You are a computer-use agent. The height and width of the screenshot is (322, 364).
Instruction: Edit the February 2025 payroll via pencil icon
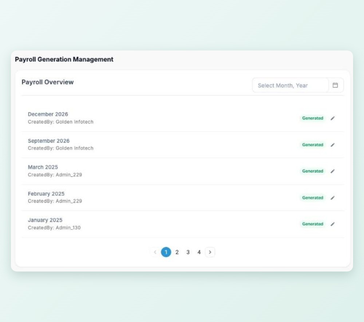332,198
